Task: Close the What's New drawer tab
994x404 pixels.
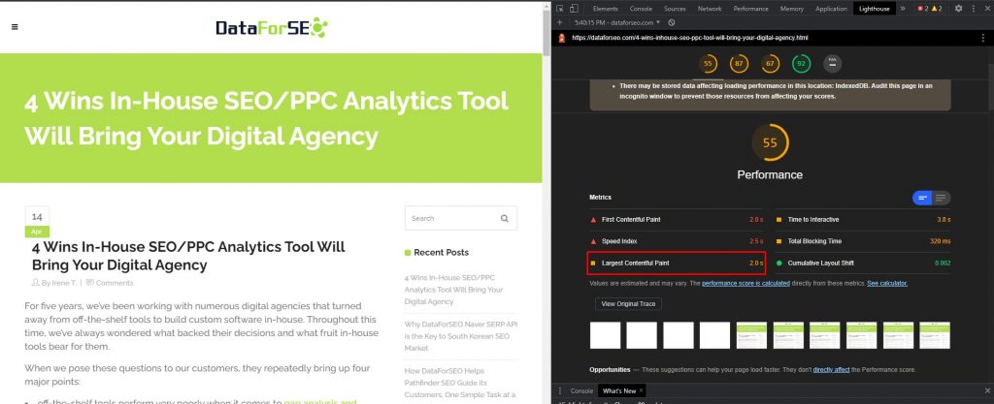Action: tap(641, 390)
